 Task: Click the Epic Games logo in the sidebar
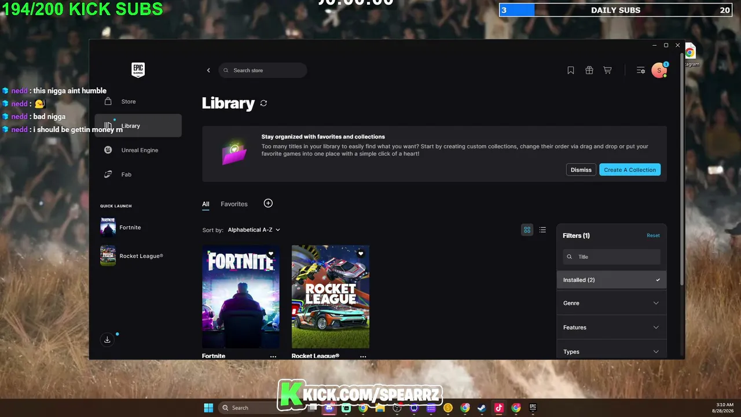click(x=138, y=70)
